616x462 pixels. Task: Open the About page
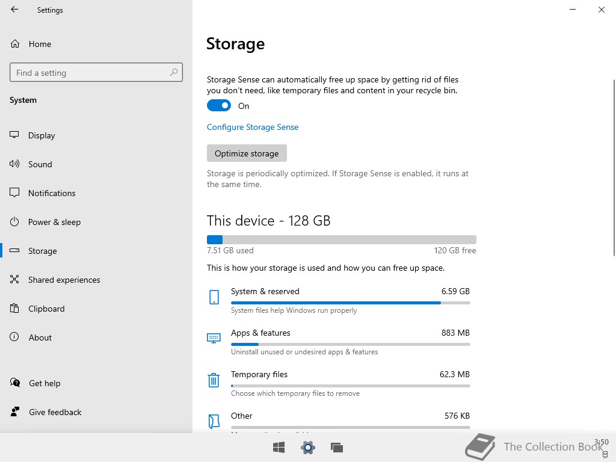coord(96,337)
